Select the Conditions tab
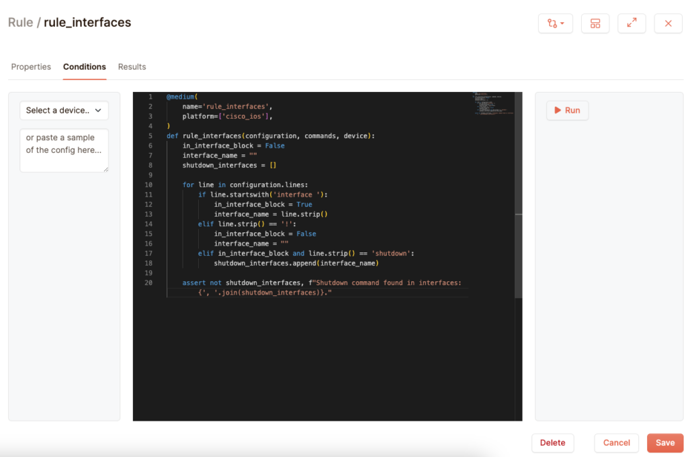 [84, 67]
